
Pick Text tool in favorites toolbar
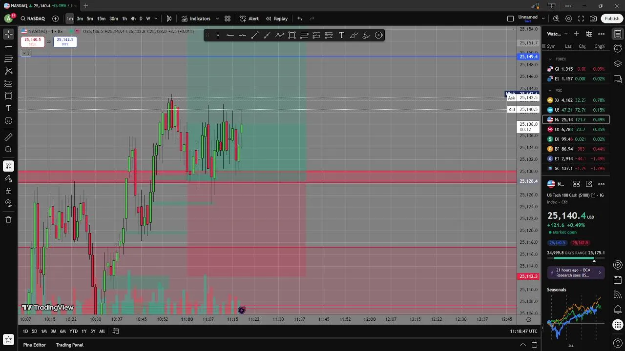point(341,35)
